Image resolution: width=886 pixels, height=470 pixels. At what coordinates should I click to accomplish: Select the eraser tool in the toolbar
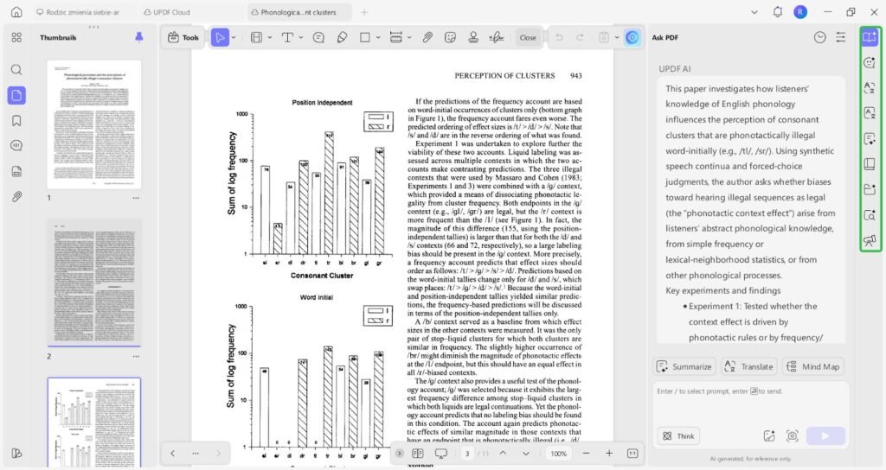pyautogui.click(x=342, y=37)
